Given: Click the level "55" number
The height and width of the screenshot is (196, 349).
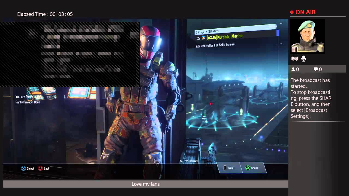Looking at the screenshot, I should (198, 39).
